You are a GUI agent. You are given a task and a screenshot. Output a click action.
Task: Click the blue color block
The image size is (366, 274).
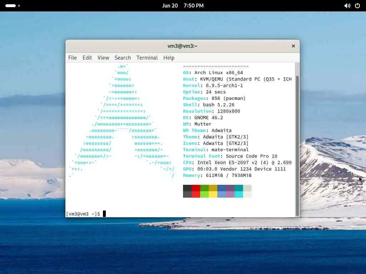coord(222,191)
